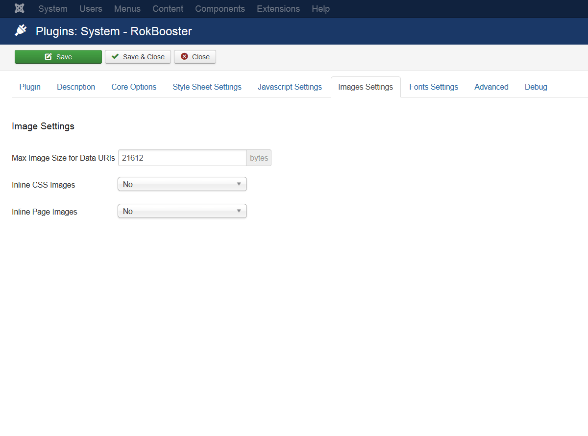
Task: Click the plugin plug icon in header
Action: pos(21,31)
